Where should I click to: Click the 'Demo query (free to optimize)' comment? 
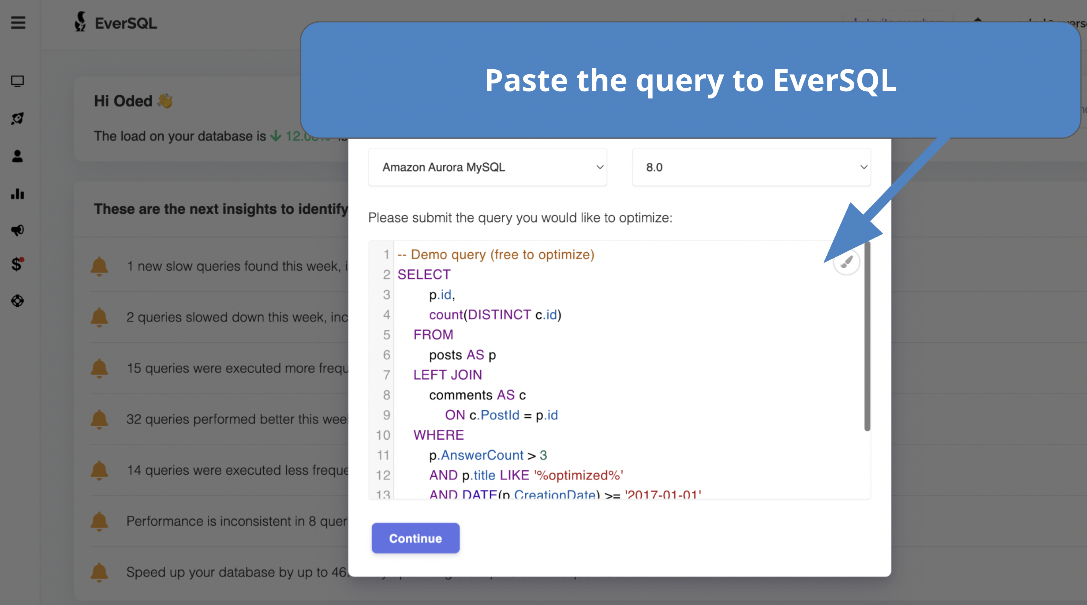496,255
